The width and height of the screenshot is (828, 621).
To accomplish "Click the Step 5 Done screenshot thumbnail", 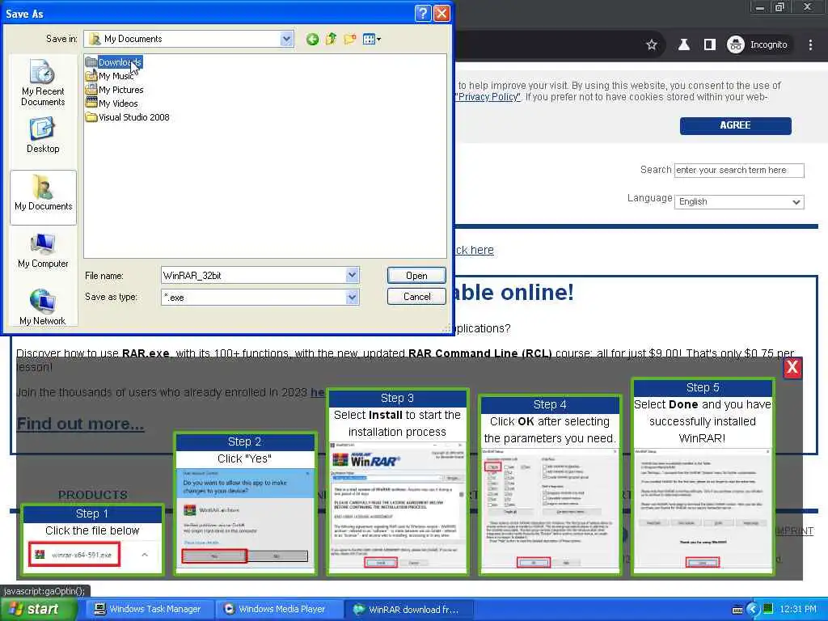I will point(703,509).
